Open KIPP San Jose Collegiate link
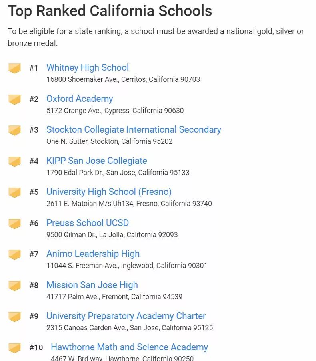 point(97,161)
